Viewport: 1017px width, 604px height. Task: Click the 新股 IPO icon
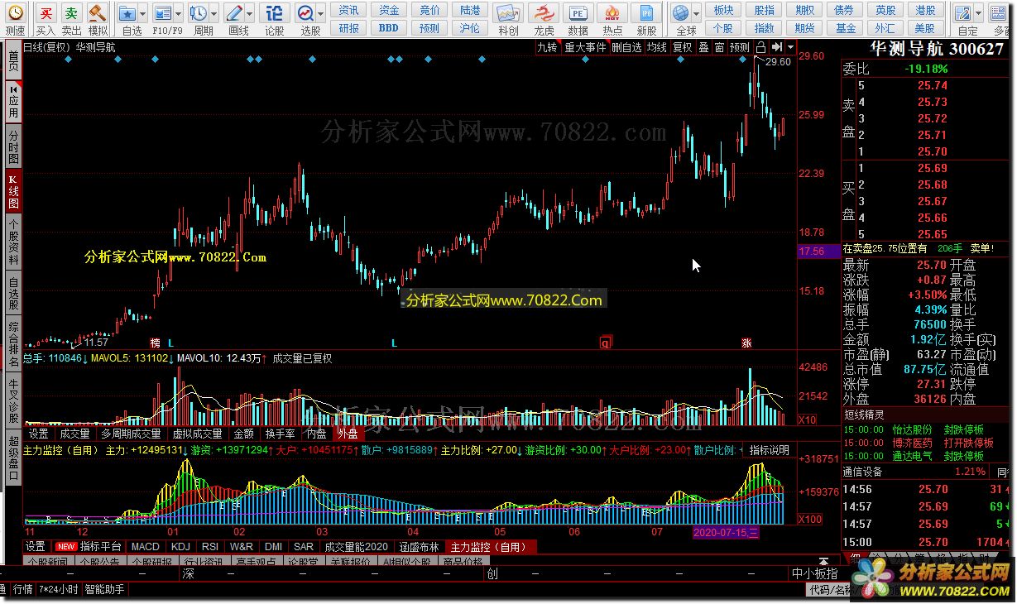(646, 13)
